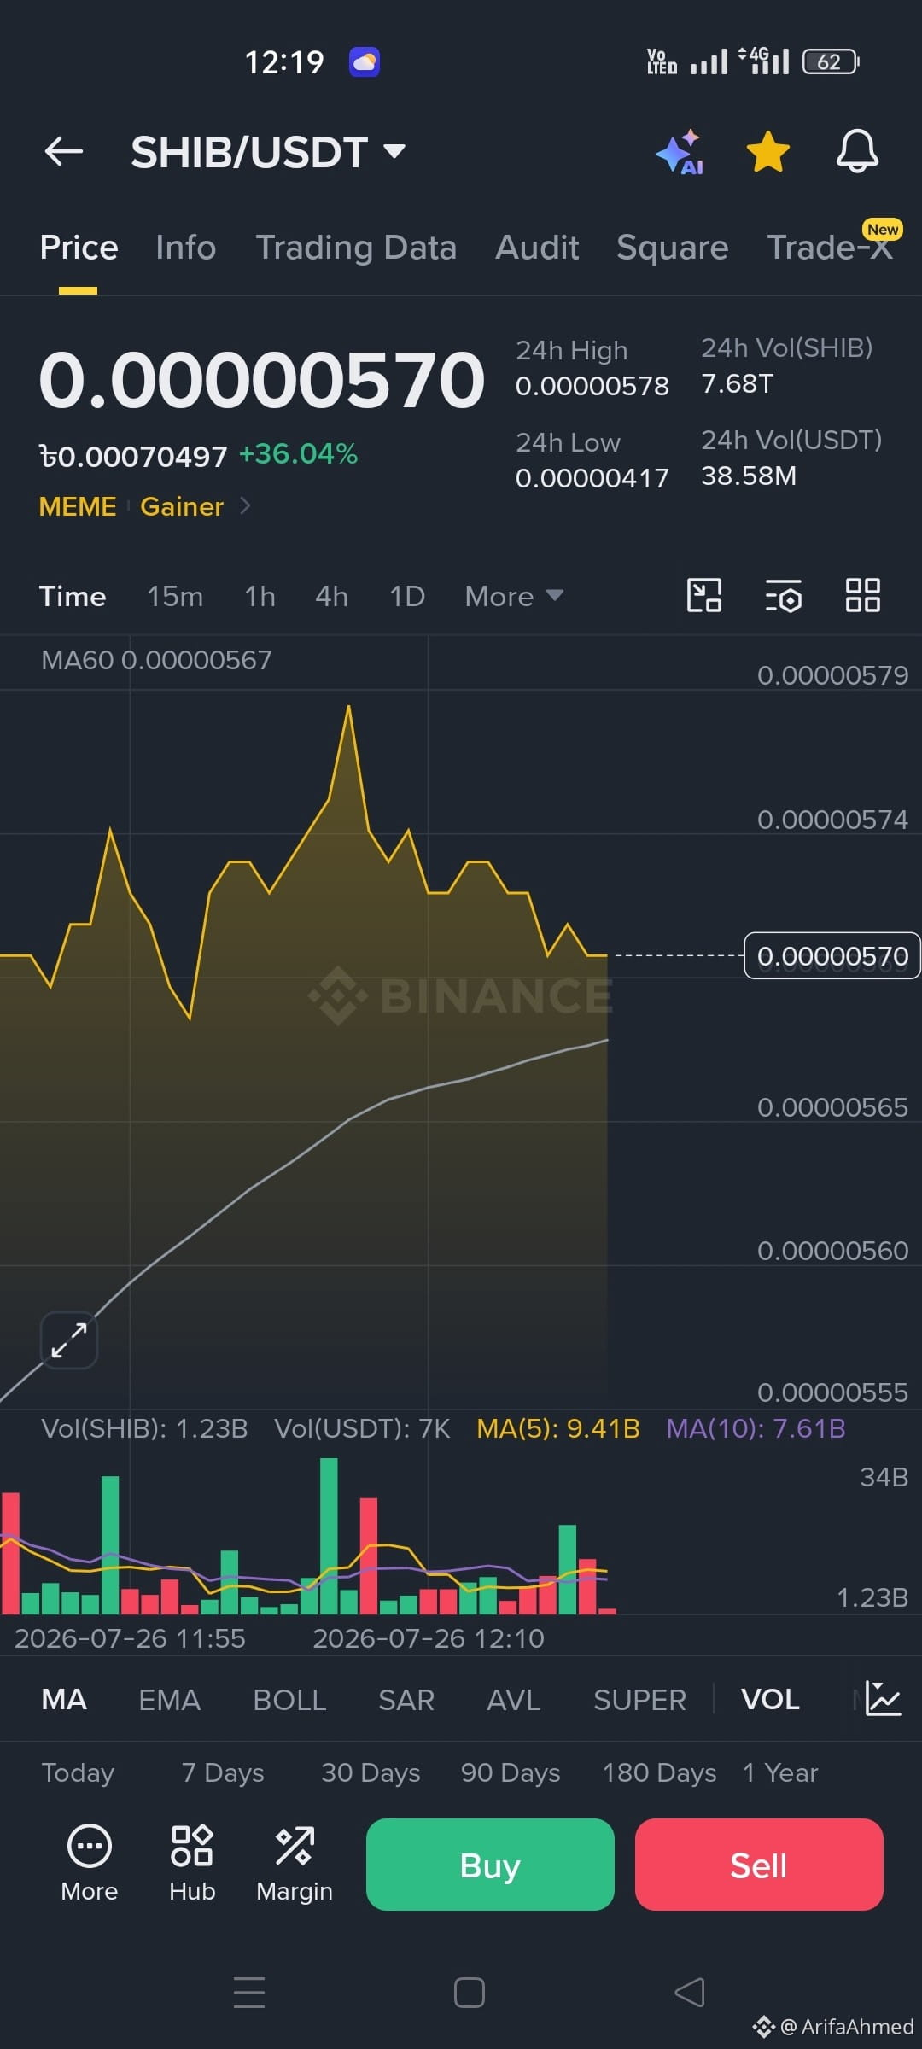Screen dimensions: 922x2049
Task: Toggle the BOLL indicator
Action: [289, 1699]
